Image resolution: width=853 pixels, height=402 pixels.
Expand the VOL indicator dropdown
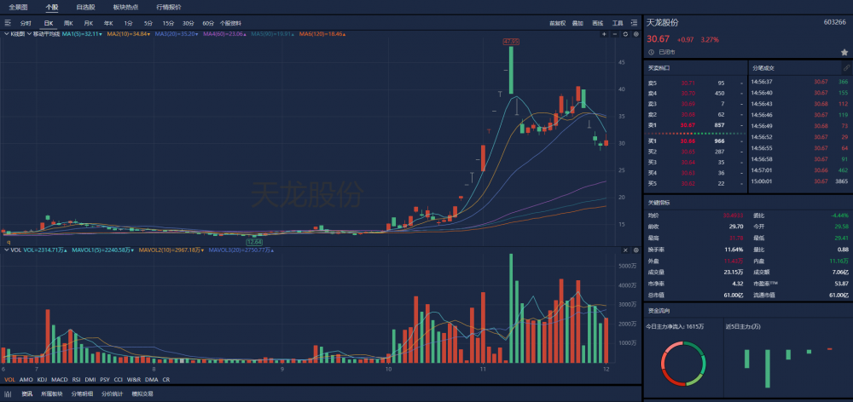[6, 250]
